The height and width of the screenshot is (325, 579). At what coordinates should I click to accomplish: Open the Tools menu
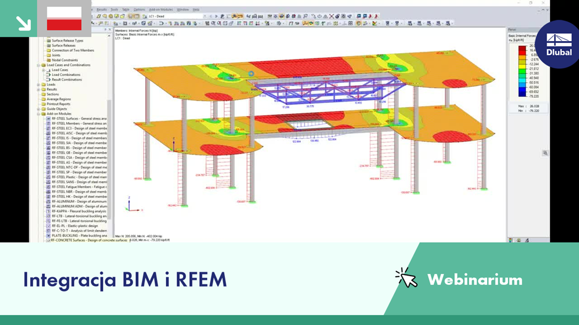click(x=115, y=9)
